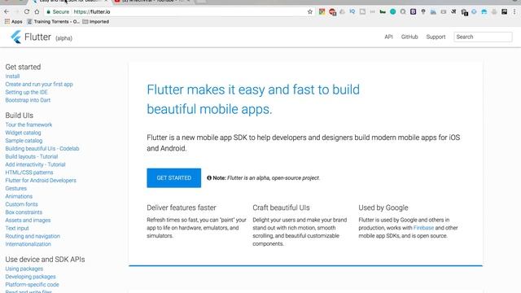Screen dimensions: 521x293
Task: Open the Support link in the header
Action: pyautogui.click(x=436, y=37)
